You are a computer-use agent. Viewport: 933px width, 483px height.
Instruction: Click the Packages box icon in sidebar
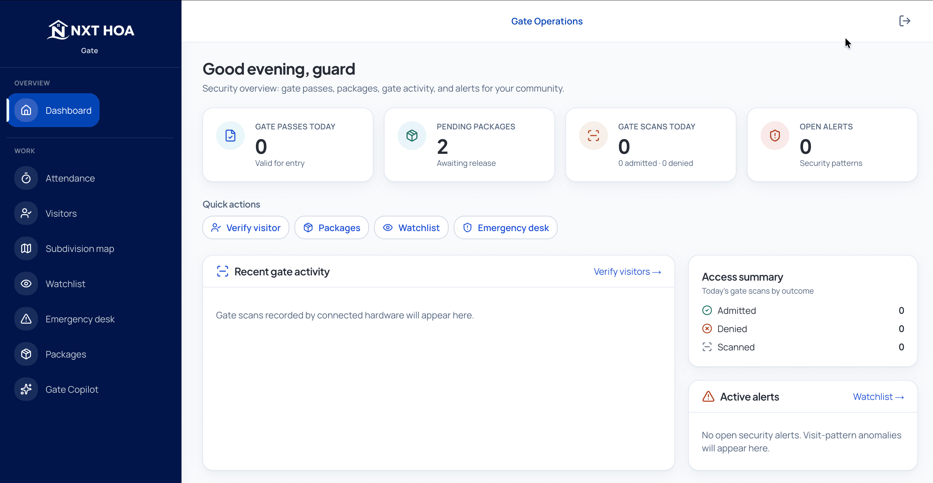[26, 354]
